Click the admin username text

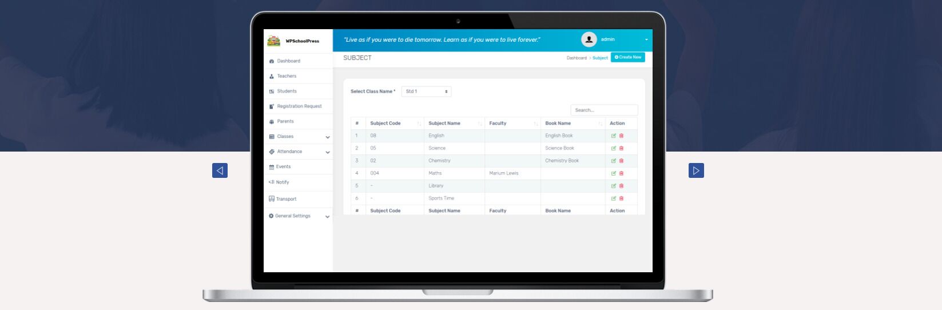pyautogui.click(x=608, y=39)
